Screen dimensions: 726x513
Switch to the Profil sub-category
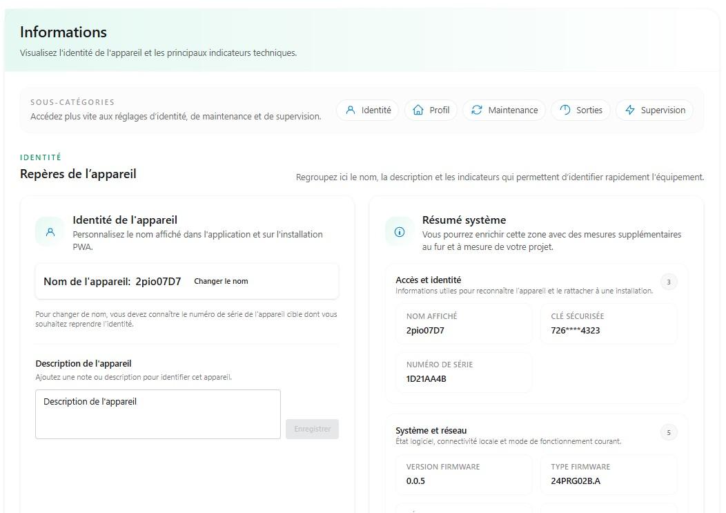(x=431, y=110)
